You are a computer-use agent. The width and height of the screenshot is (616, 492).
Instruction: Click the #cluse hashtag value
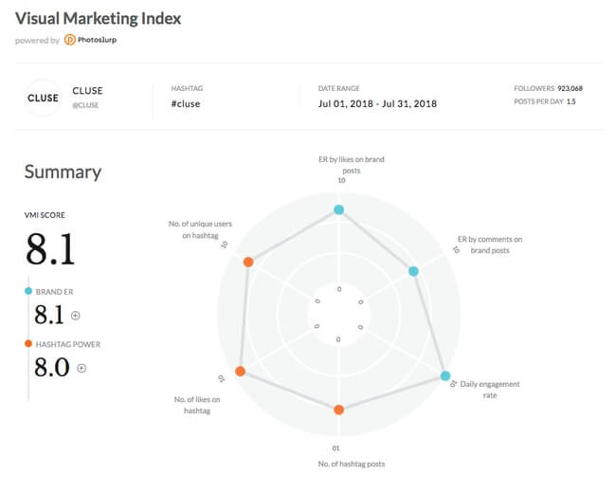pos(185,103)
